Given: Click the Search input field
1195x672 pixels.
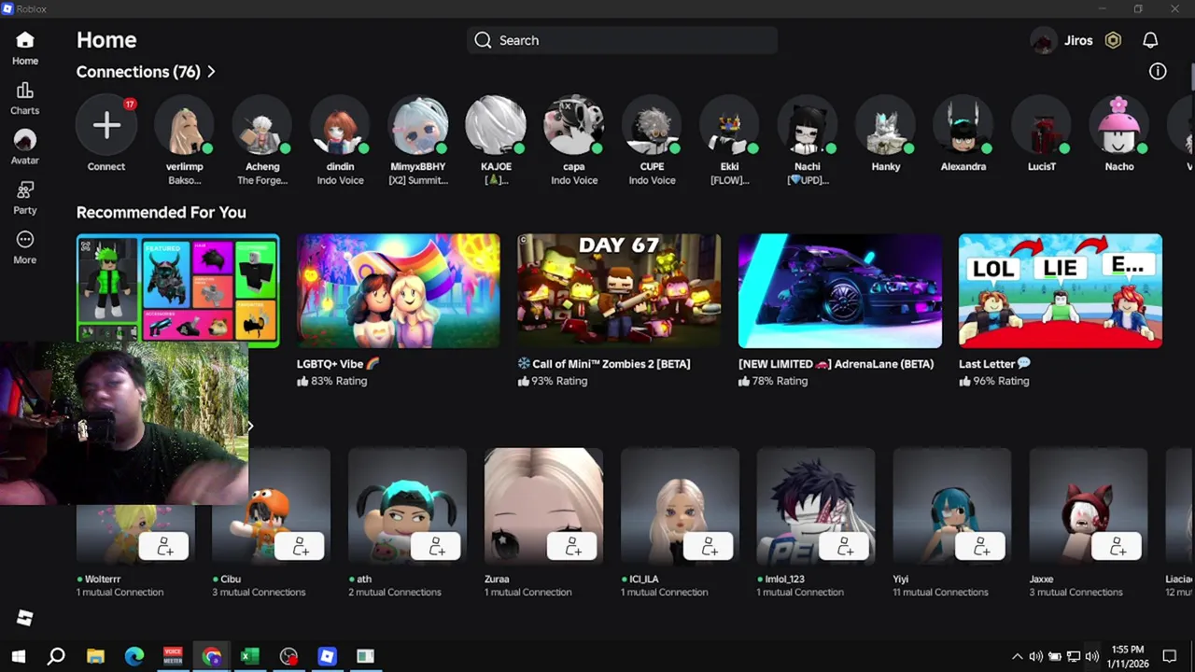Looking at the screenshot, I should pyautogui.click(x=622, y=40).
